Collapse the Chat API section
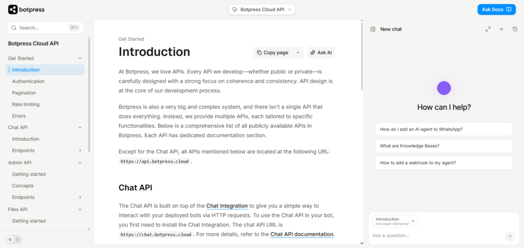The width and height of the screenshot is (524, 248). point(80,127)
